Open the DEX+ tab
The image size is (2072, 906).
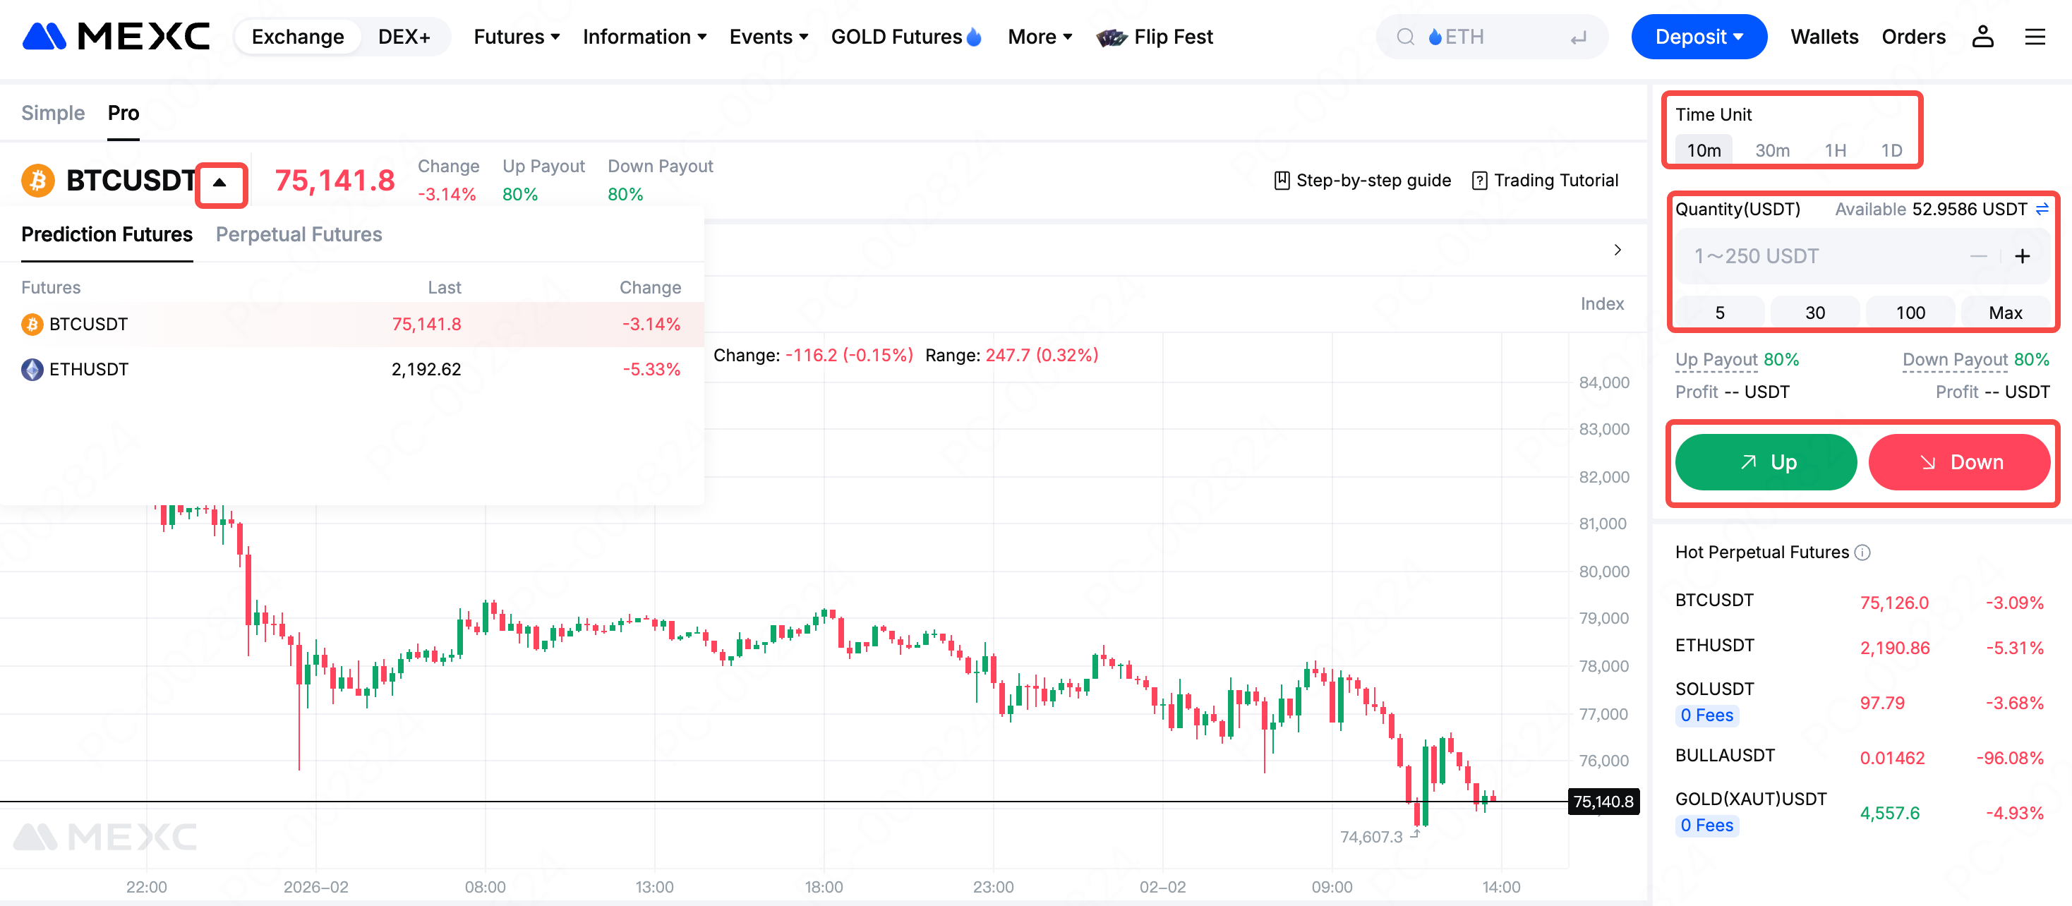[404, 37]
